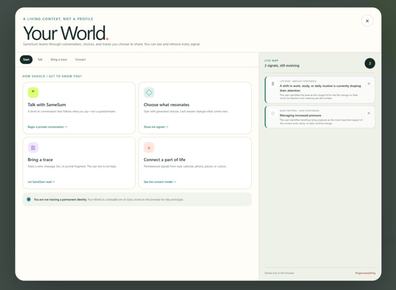Click 'You are not training a permanent identity' text
The width and height of the screenshot is (396, 290).
click(x=60, y=200)
